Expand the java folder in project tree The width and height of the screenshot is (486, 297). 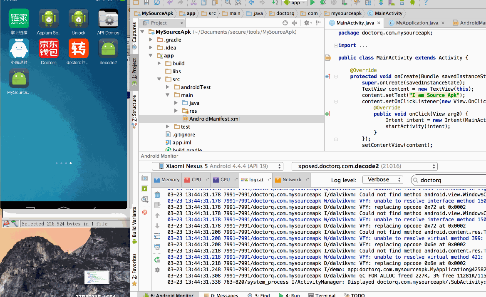(x=176, y=103)
